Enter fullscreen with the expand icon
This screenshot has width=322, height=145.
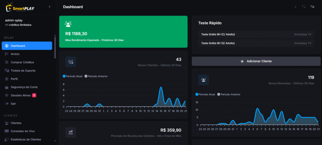pos(303,7)
